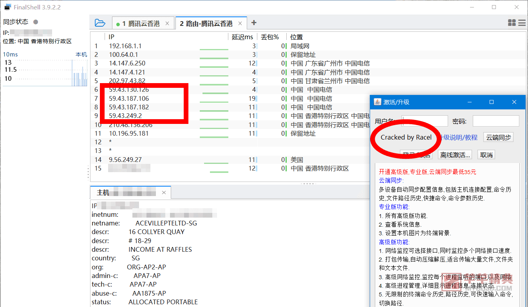The height and width of the screenshot is (307, 528).
Task: Open the folder connection manager icon
Action: [x=100, y=23]
